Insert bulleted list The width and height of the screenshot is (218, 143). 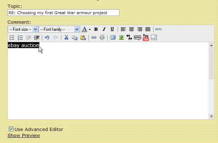(x=12, y=38)
